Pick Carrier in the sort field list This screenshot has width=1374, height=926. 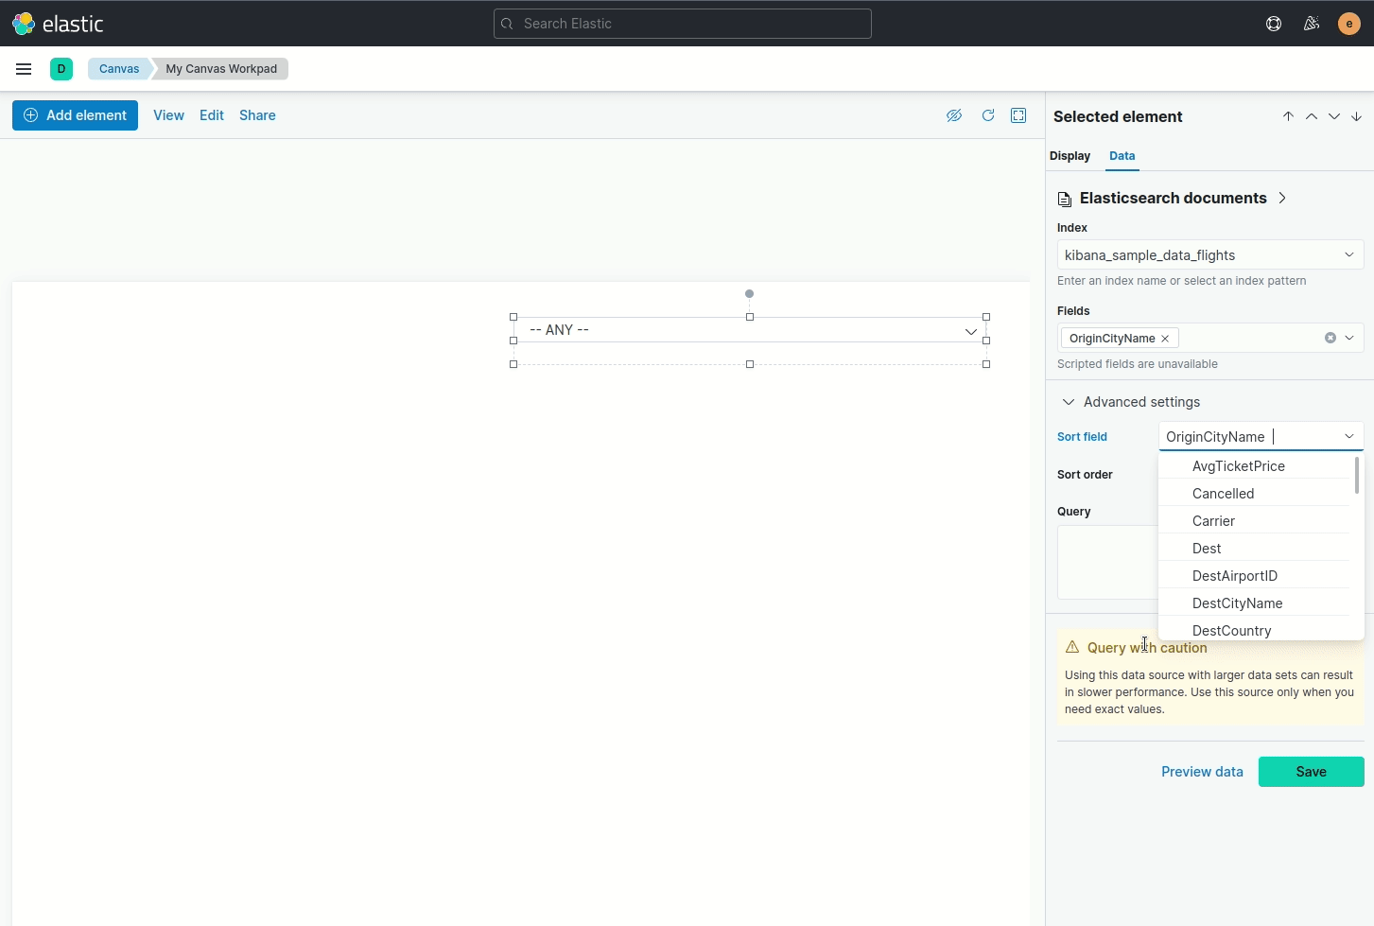click(1255, 521)
